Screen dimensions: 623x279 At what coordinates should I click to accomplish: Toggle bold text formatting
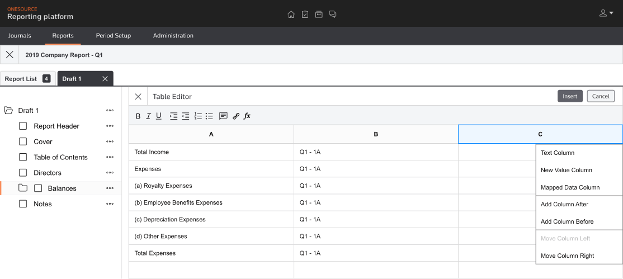click(138, 116)
